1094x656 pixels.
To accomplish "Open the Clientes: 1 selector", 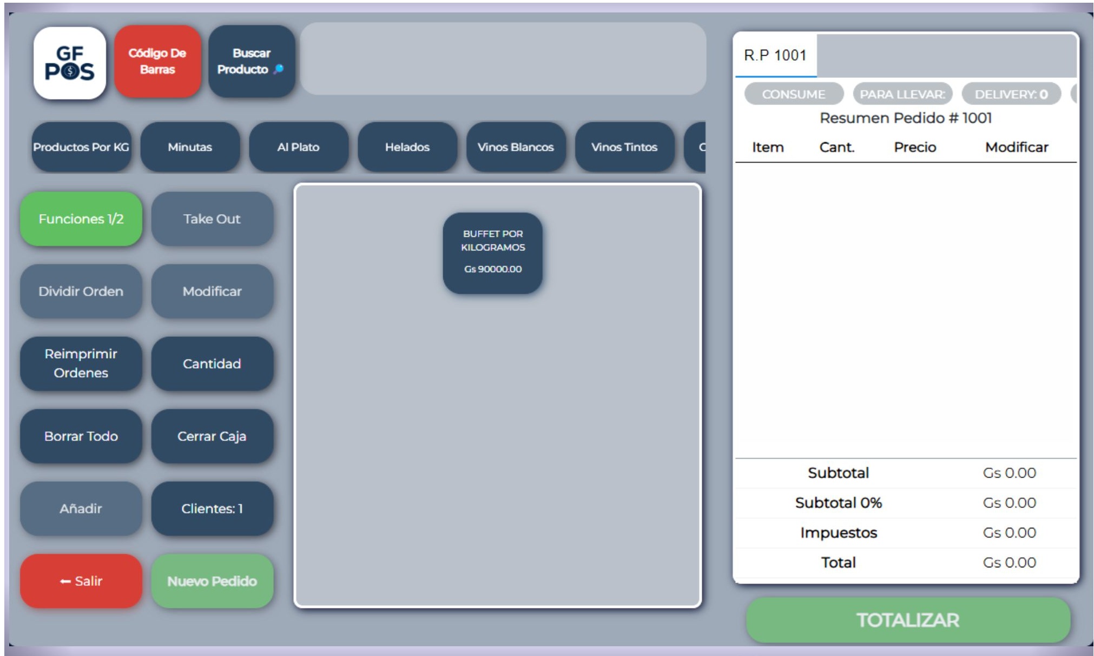I will [212, 508].
